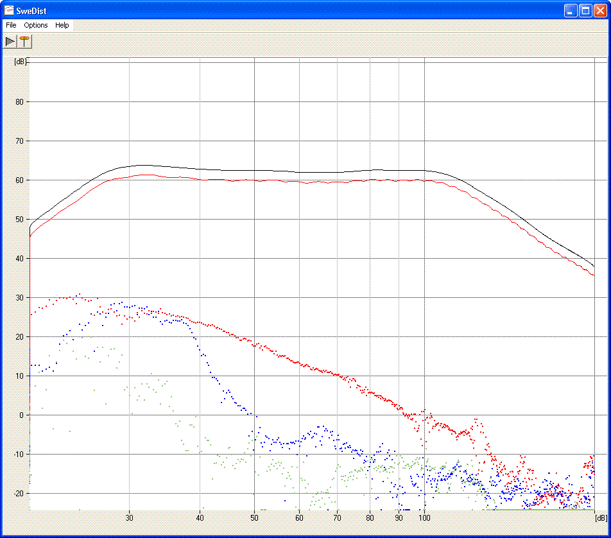The width and height of the screenshot is (611, 538).
Task: Click the 20 dB label on Y axis
Action: point(19,337)
